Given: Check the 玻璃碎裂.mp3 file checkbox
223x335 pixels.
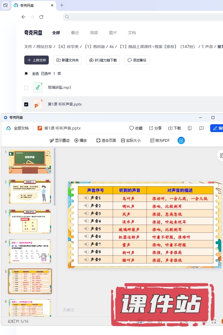Looking at the screenshot, I should pos(26,87).
